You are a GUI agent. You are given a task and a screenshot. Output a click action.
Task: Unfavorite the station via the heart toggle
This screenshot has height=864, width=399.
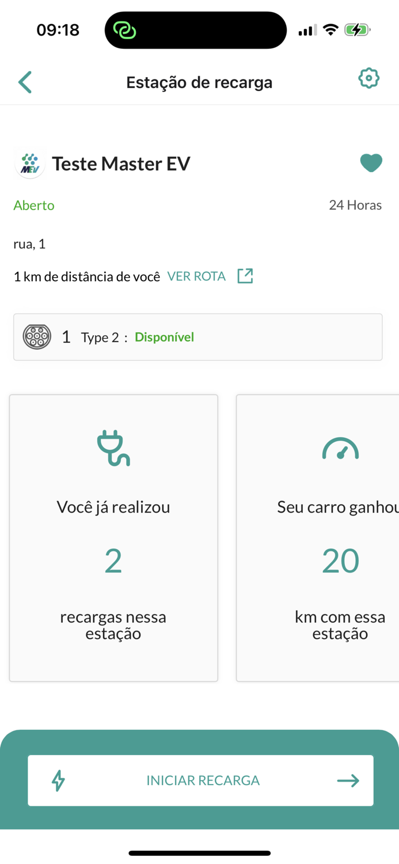click(x=371, y=162)
